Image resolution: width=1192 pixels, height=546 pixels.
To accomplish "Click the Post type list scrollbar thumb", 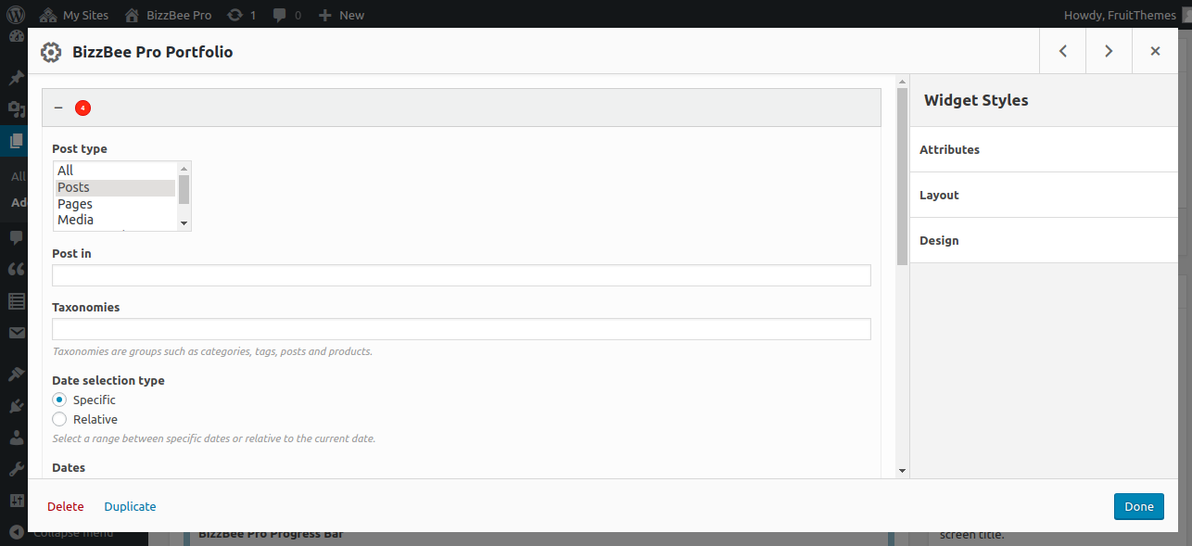I will pyautogui.click(x=184, y=189).
